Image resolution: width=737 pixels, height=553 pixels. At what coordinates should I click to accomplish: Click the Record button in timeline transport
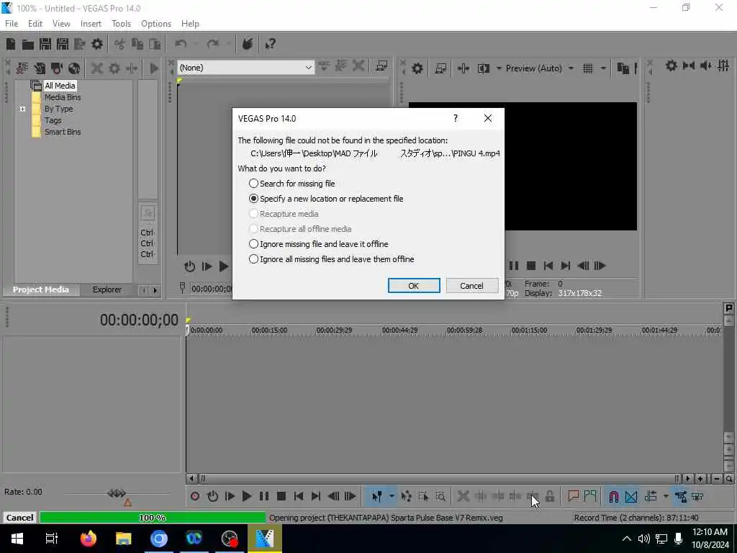click(x=195, y=496)
